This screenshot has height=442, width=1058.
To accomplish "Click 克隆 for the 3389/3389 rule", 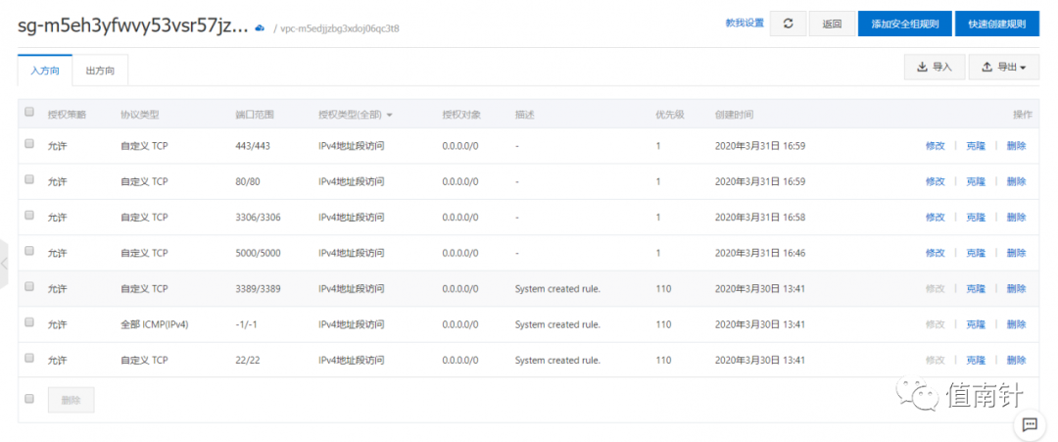I will tap(976, 289).
